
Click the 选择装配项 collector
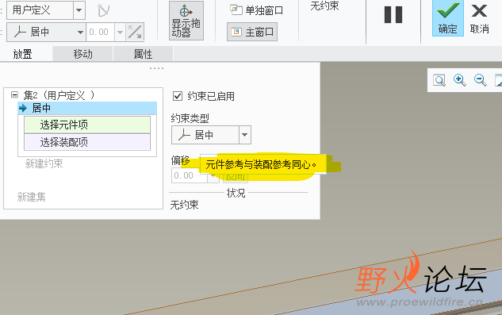pos(87,142)
